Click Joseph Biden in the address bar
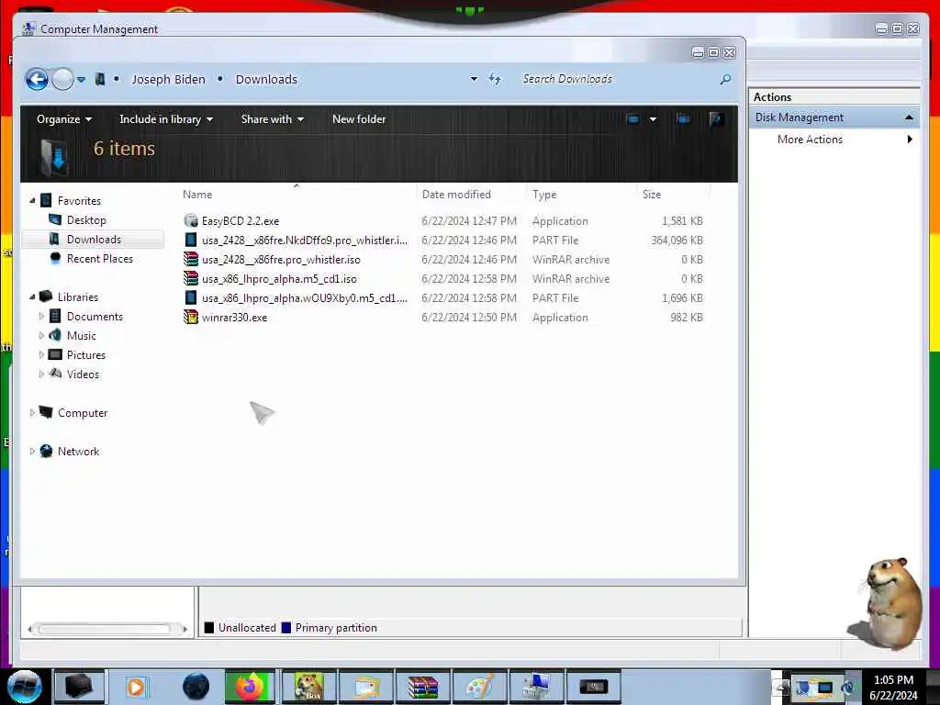This screenshot has width=940, height=705. coord(169,79)
